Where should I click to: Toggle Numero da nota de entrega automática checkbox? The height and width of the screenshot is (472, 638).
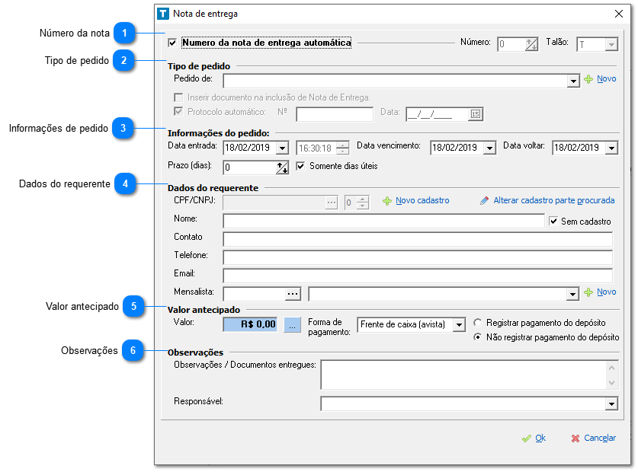tap(172, 43)
